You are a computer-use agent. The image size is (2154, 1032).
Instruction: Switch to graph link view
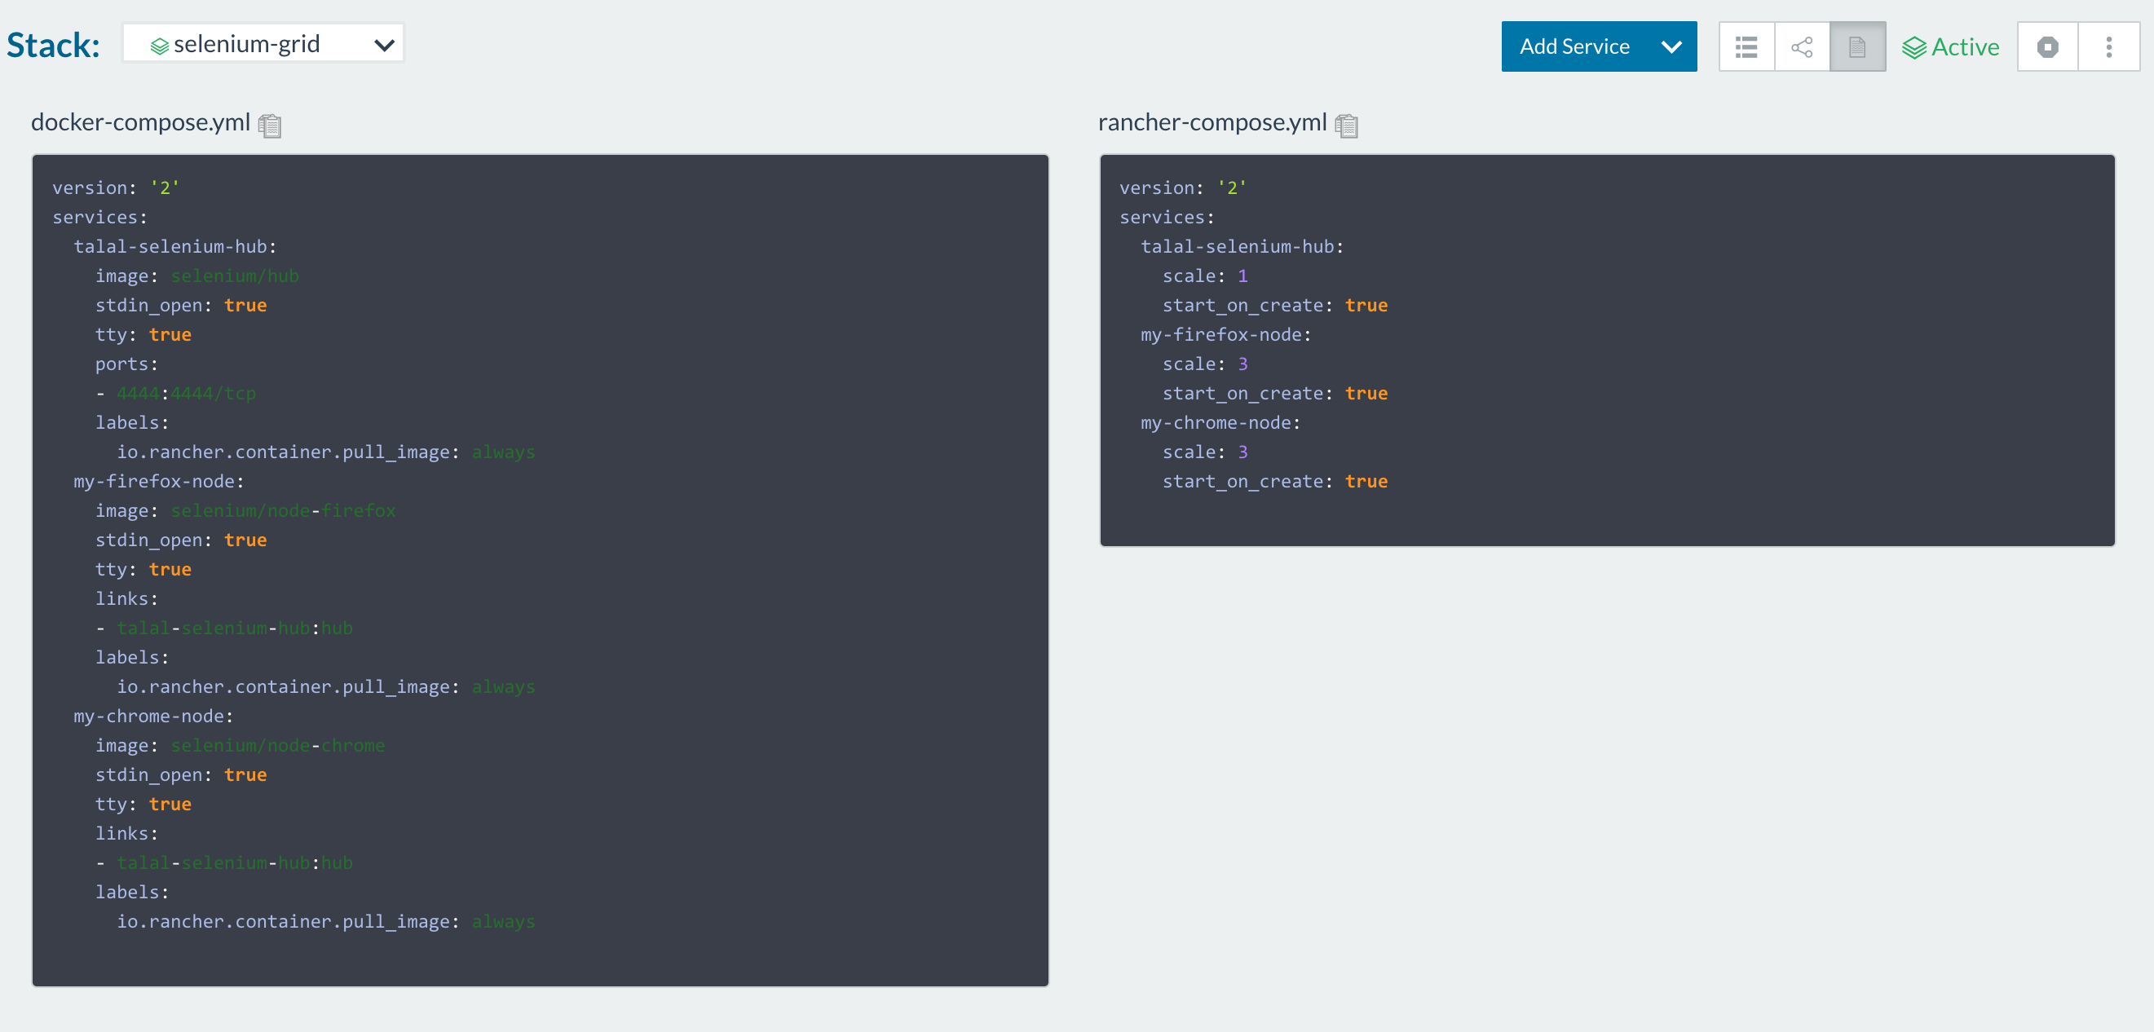coord(1801,46)
